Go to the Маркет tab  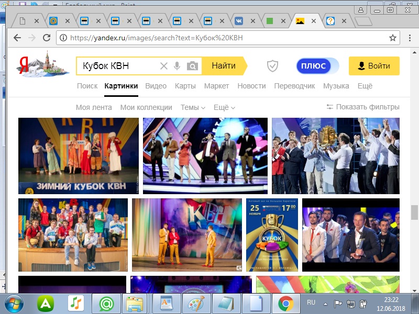coord(216,86)
